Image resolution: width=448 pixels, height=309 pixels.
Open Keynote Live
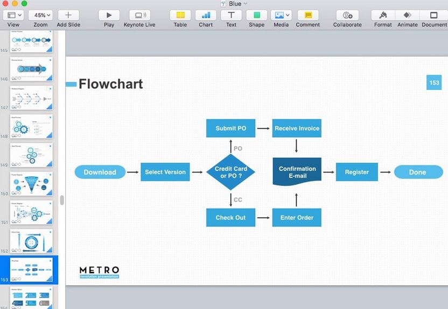tap(139, 15)
